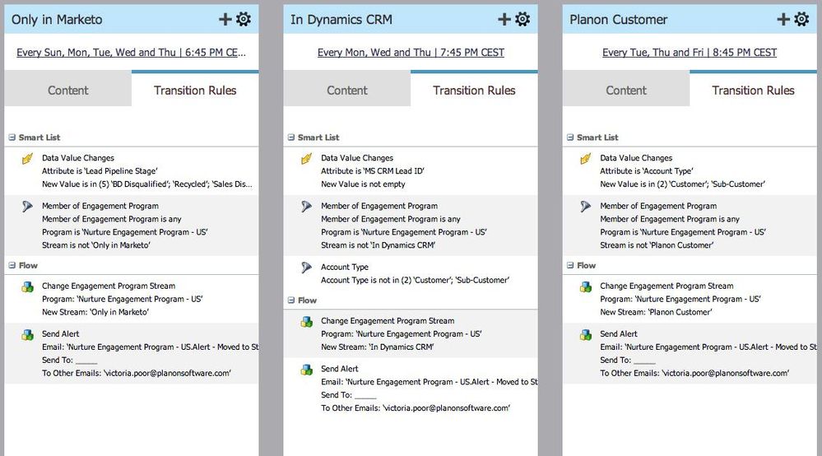Click New Stream: 'In Dynamics CRM' line
Screen dimensions: 822x456
378,347
